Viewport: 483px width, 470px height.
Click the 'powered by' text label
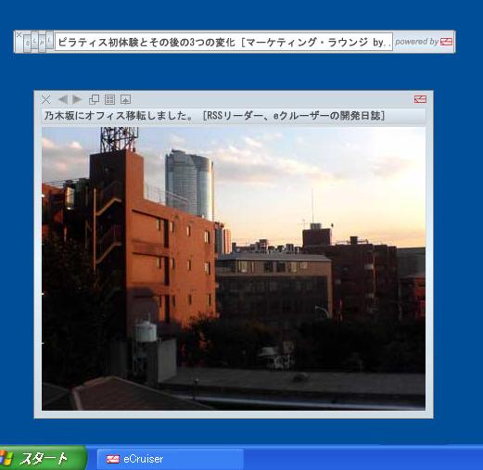[x=416, y=42]
